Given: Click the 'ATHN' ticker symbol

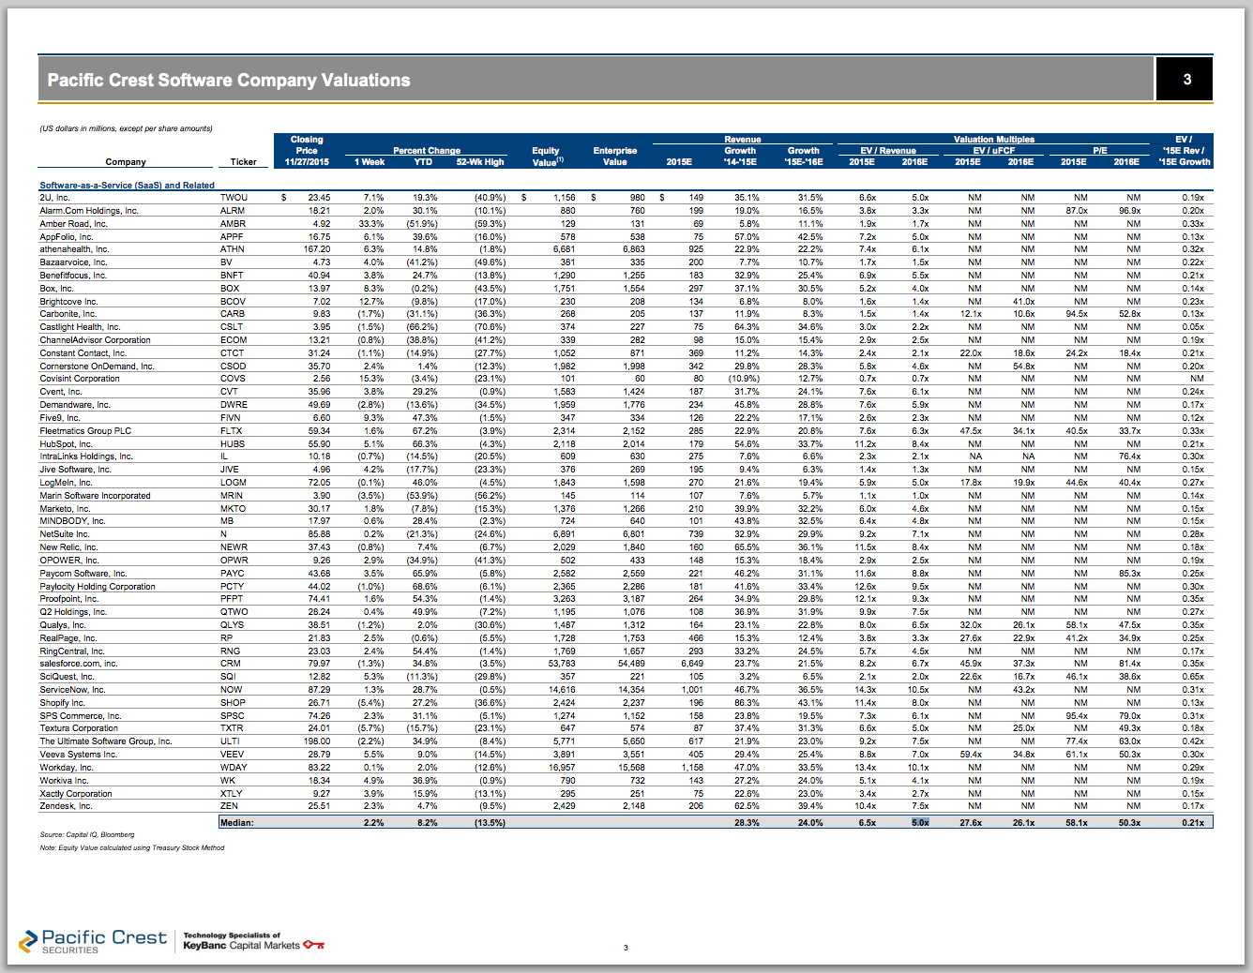Looking at the screenshot, I should tap(233, 249).
